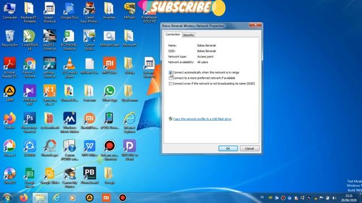362x203 pixels.
Task: Toggle Connect even if network not broadcasting SSID
Action: click(x=170, y=83)
